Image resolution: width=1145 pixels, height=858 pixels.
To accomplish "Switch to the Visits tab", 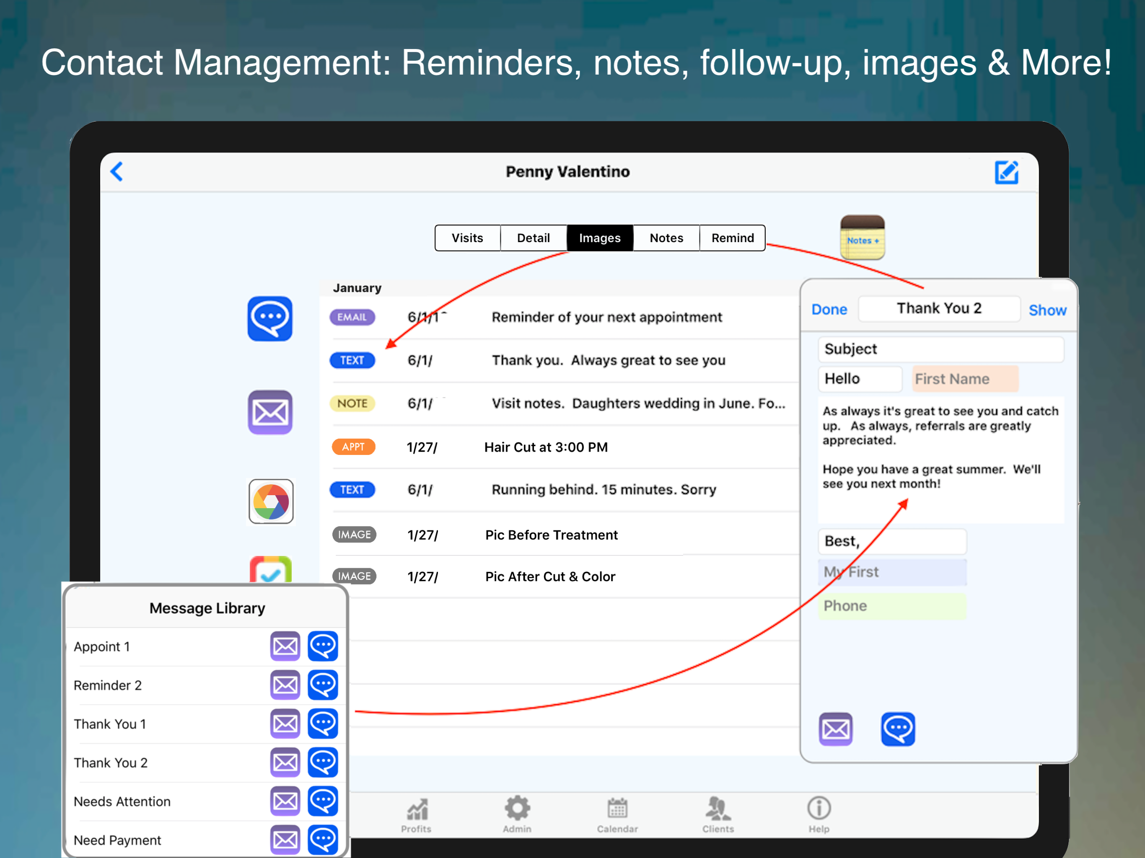I will (x=467, y=238).
